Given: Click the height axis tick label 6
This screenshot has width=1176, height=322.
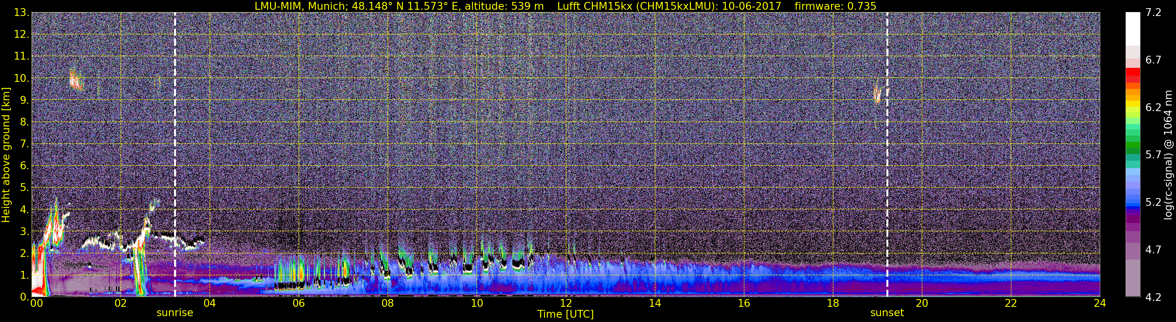Looking at the screenshot, I should pos(24,166).
